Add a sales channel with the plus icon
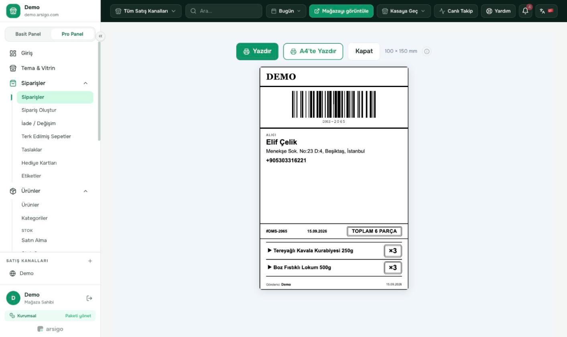The height and width of the screenshot is (337, 567). coord(90,261)
